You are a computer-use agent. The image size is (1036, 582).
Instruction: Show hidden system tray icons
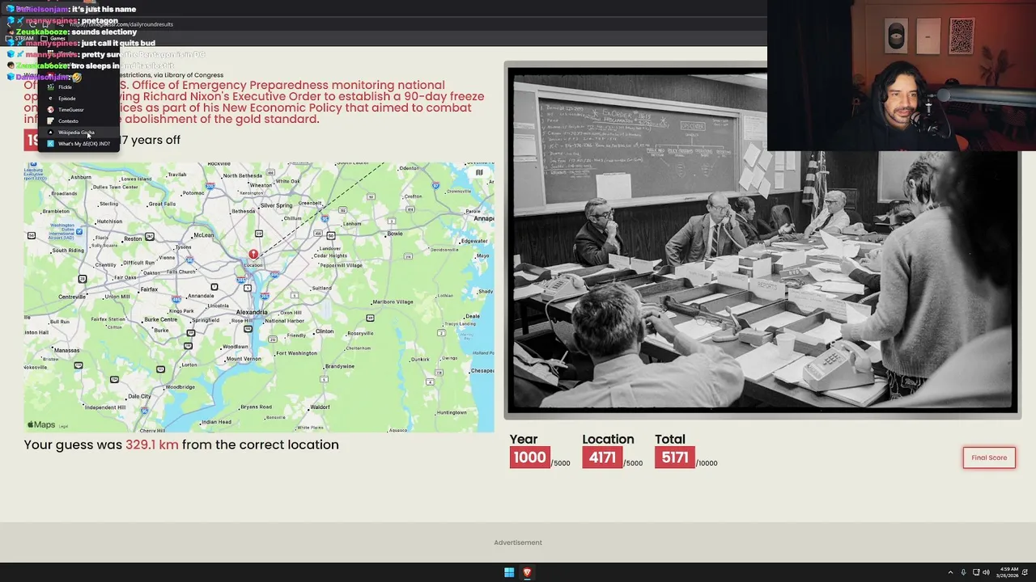(x=950, y=572)
